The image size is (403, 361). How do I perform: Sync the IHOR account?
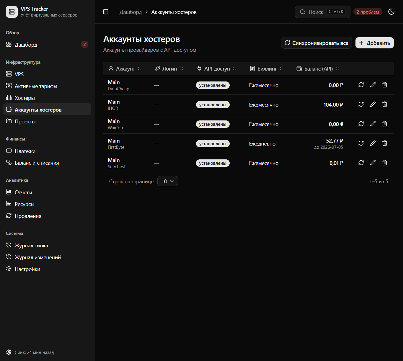[x=361, y=104]
